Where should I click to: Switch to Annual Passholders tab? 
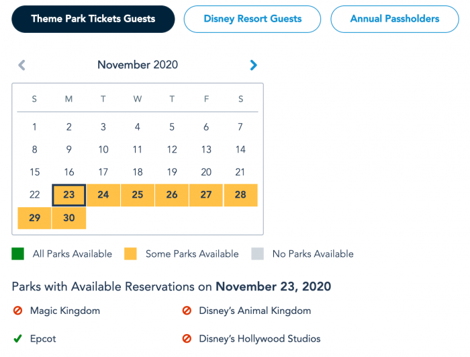(395, 19)
